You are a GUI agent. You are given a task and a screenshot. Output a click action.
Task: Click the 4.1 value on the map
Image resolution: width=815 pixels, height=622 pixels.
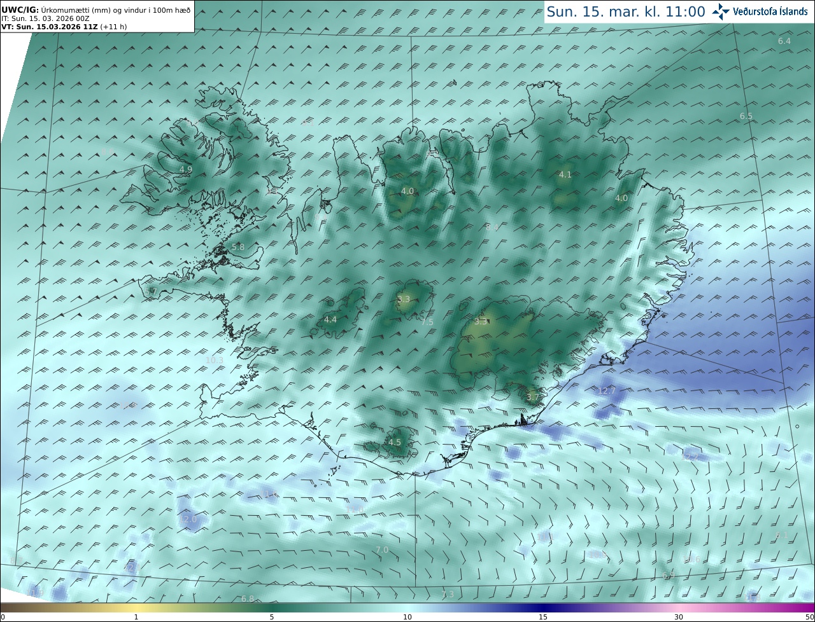(565, 175)
